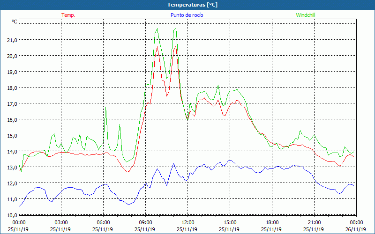
Task: Click the 15,0 y-axis value
Action: click(x=12, y=136)
